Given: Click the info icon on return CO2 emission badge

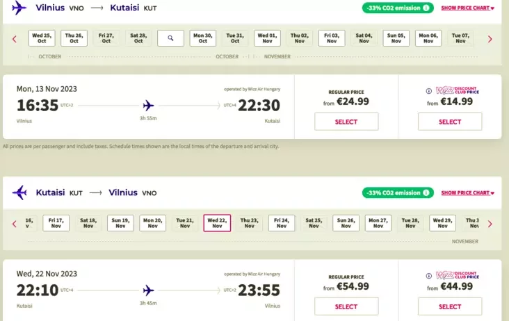Looking at the screenshot, I should point(426,192).
